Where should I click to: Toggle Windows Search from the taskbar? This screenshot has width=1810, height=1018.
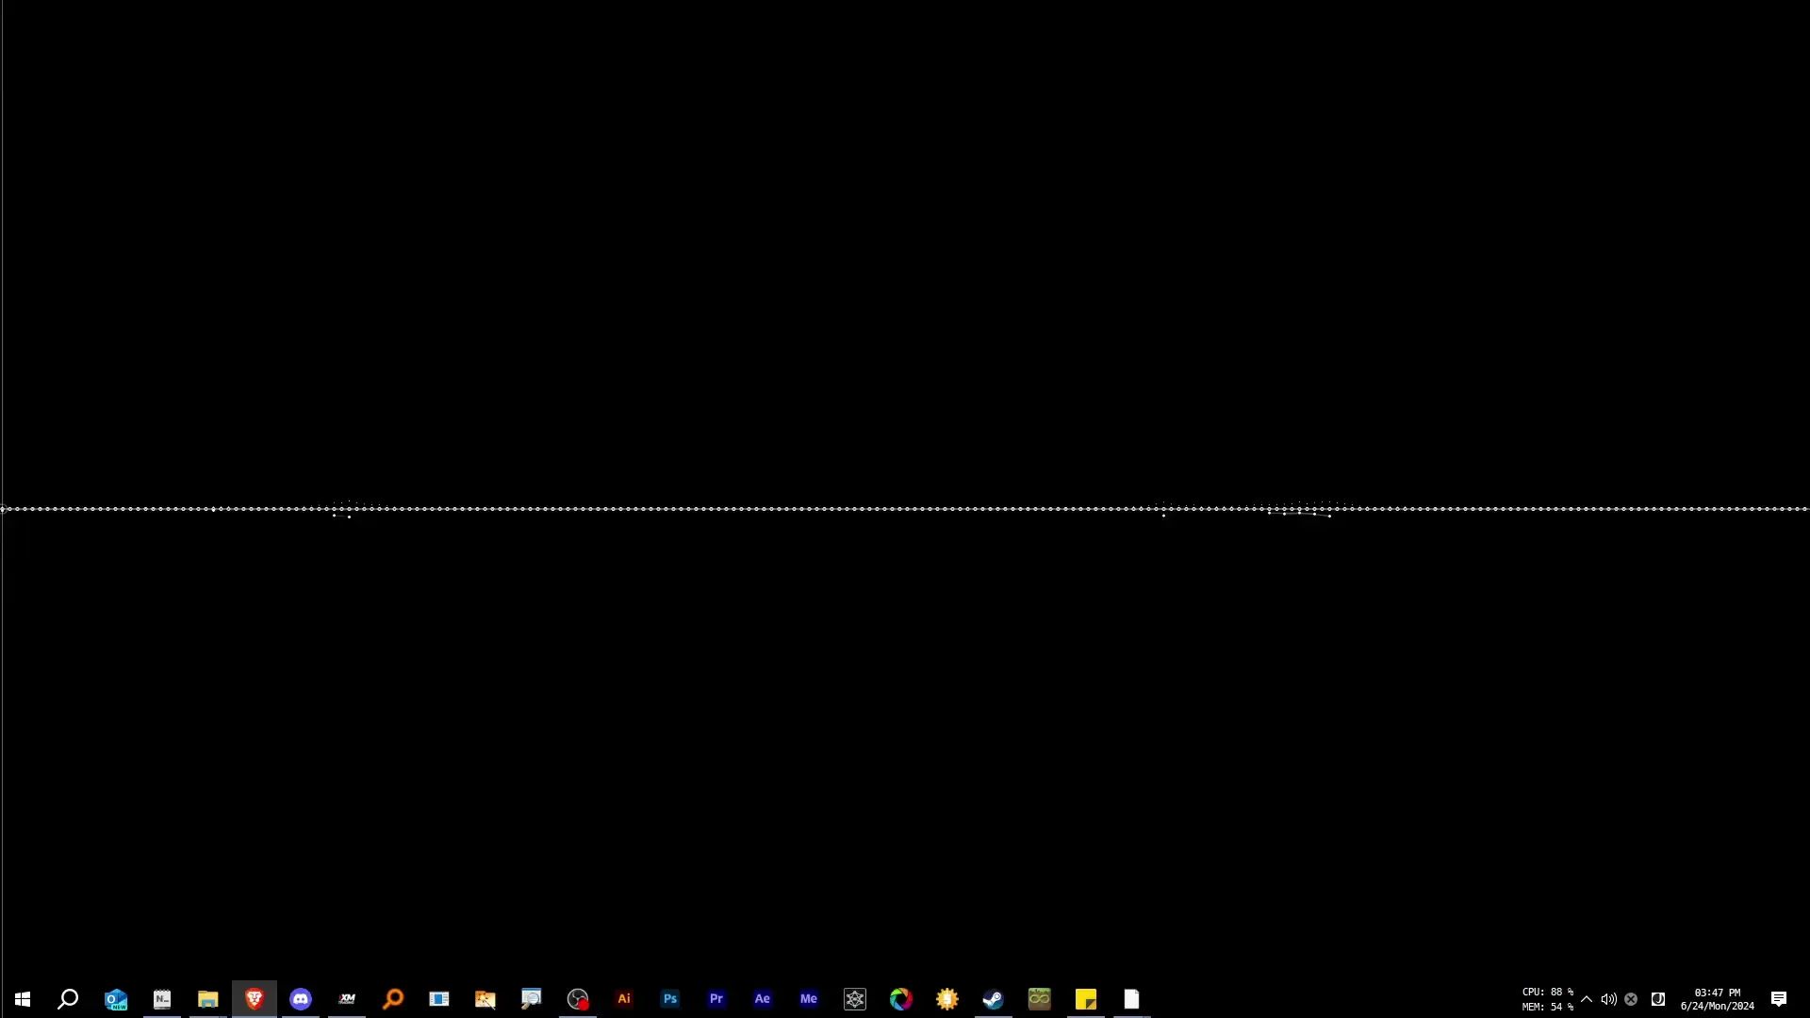(x=67, y=999)
